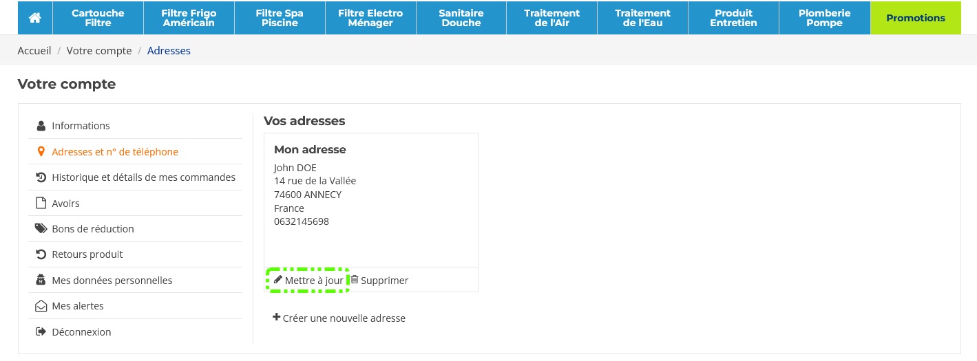977x361 pixels.
Task: Select Filtre Spa Piscine category
Action: click(x=280, y=18)
